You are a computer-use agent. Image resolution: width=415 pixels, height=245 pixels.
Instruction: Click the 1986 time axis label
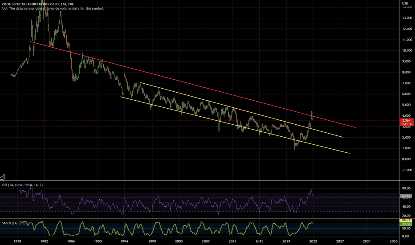coord(71,241)
